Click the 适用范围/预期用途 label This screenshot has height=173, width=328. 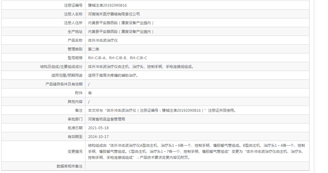pyautogui.click(x=67, y=75)
